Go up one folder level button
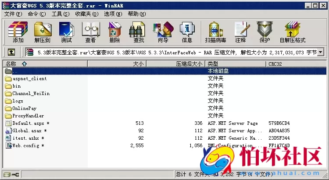 [11, 52]
